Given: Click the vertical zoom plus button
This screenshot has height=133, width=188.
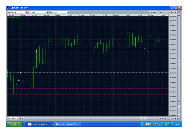Looking at the screenshot, I should pyautogui.click(x=179, y=105).
